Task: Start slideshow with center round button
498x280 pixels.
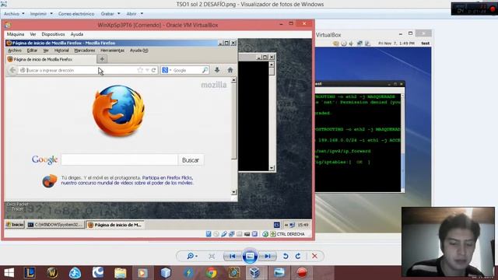Action: coord(250,256)
